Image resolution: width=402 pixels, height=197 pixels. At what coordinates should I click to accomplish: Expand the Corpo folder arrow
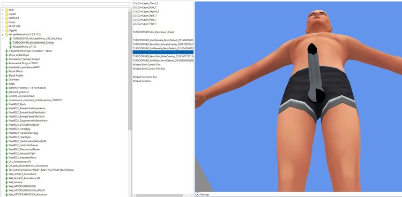(3, 22)
